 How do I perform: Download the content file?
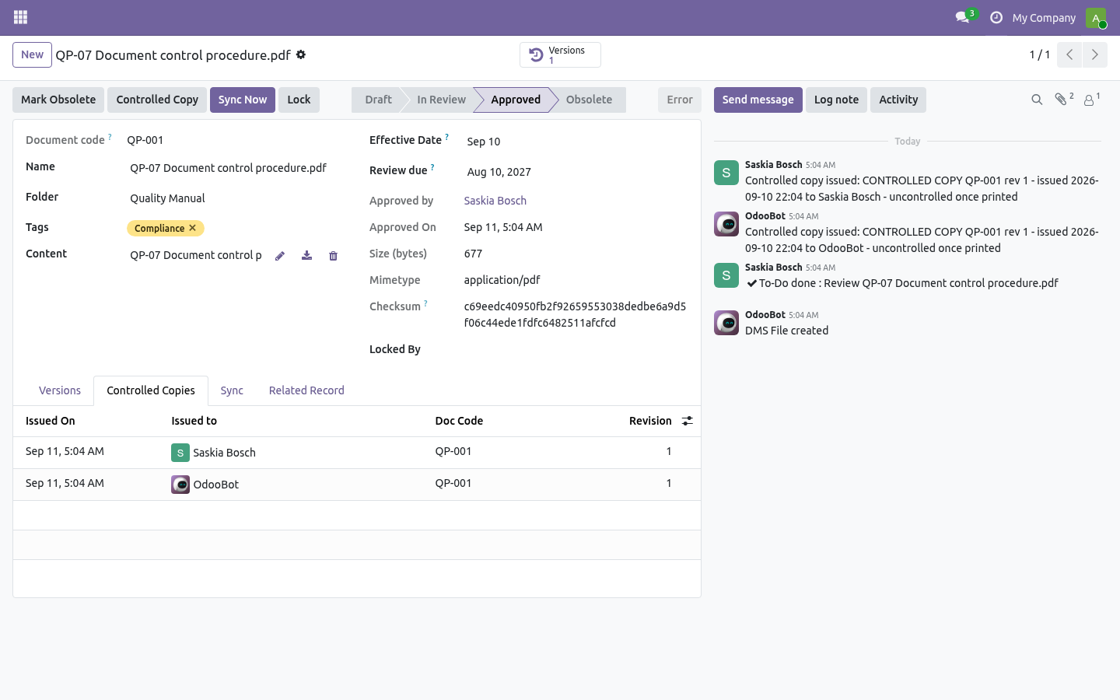(307, 255)
